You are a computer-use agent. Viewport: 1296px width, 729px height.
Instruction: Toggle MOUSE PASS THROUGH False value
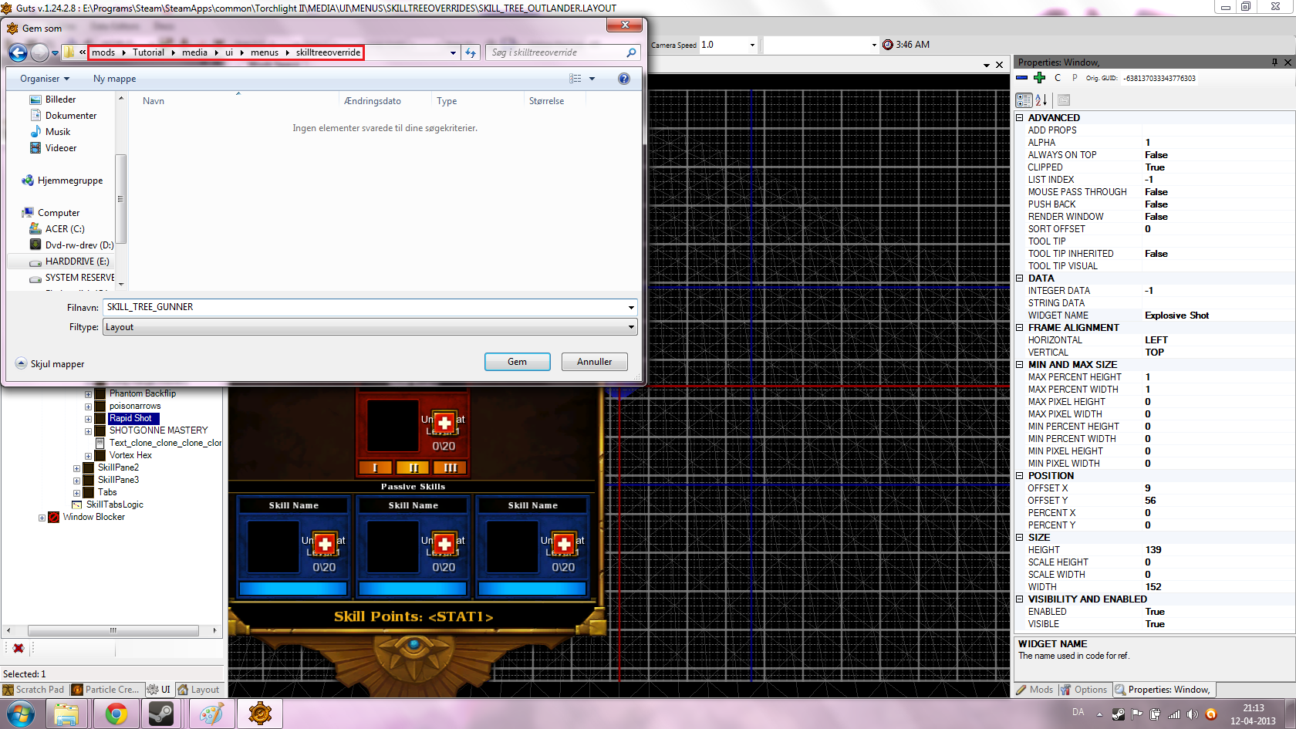[x=1156, y=192]
